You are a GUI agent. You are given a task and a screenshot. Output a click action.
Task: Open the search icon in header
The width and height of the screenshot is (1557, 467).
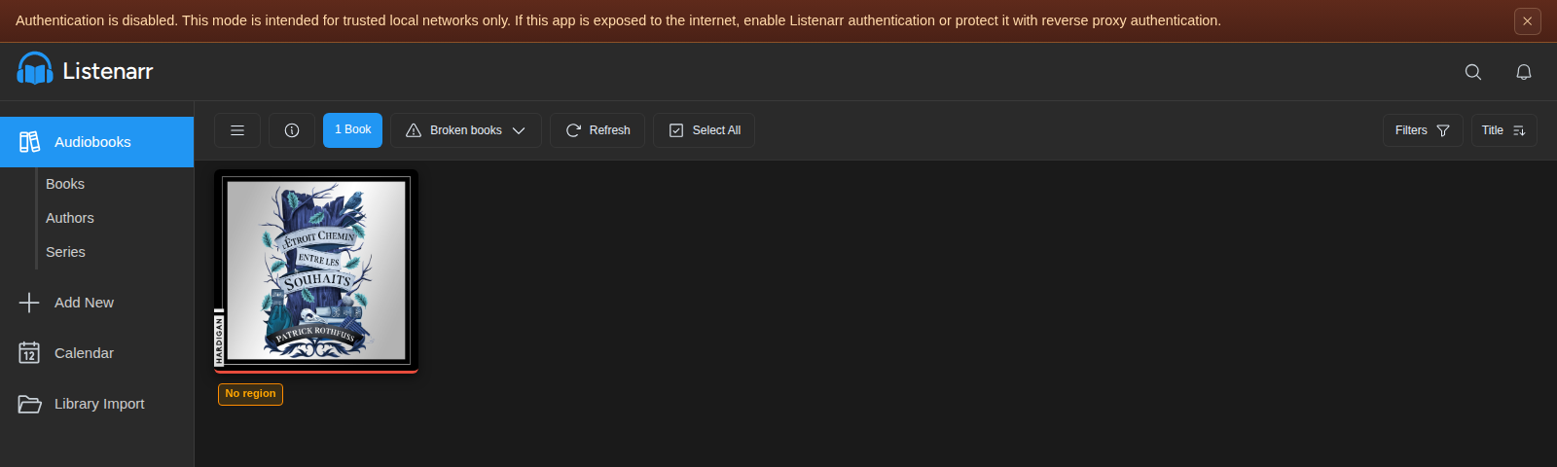click(1473, 72)
